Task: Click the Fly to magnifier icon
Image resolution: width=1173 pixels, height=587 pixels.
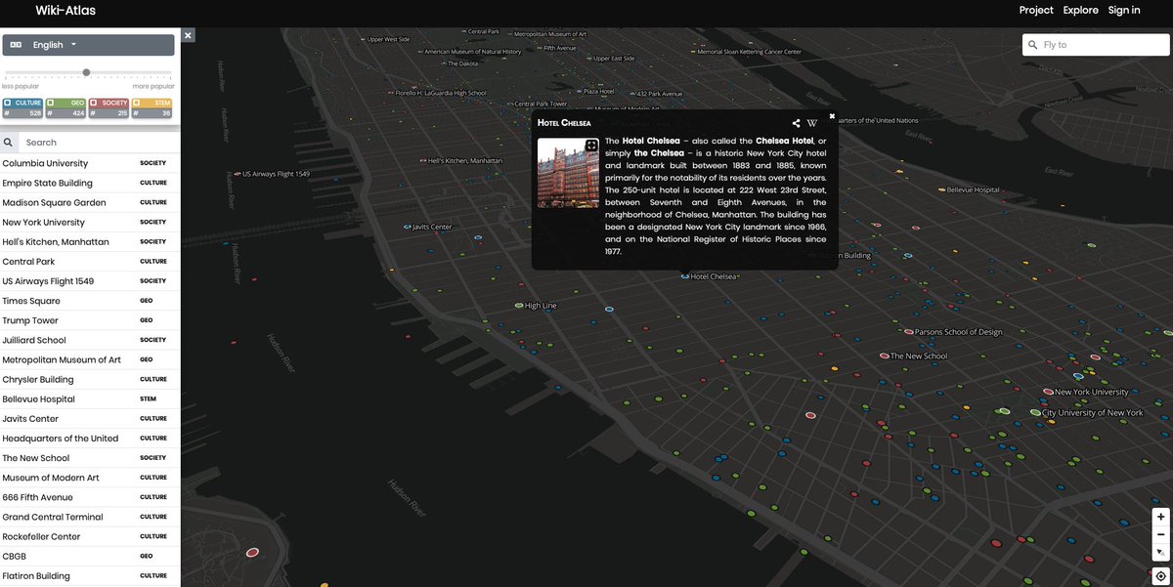Action: coord(1032,45)
